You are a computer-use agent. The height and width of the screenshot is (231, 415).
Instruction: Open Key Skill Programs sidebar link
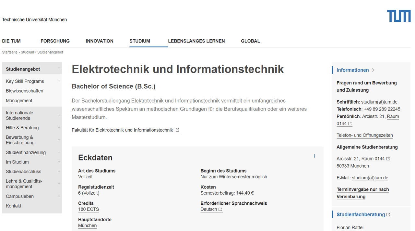tap(25, 81)
